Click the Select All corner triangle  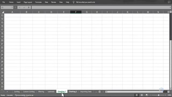click(x=3, y=12)
